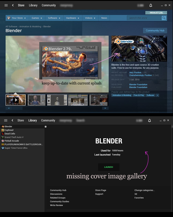Image resolution: width=173 pixels, height=217 pixels.
Task: Open the Community Hub button on store page
Action: coord(155,30)
